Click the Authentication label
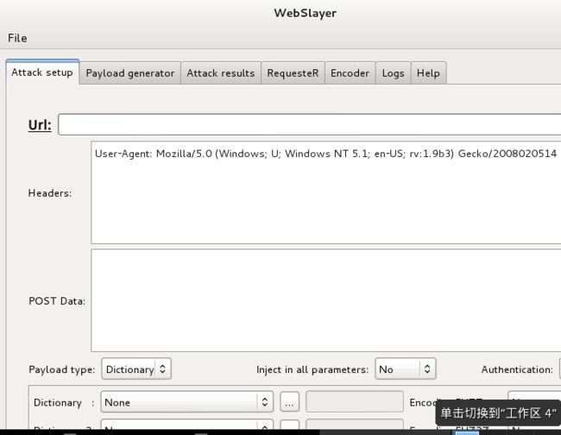561x435 pixels. (x=517, y=369)
